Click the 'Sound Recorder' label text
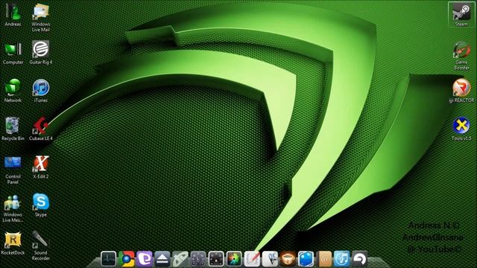This screenshot has height=268, width=477. pos(41,255)
